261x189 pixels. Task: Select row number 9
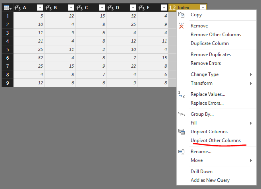pos(8,83)
